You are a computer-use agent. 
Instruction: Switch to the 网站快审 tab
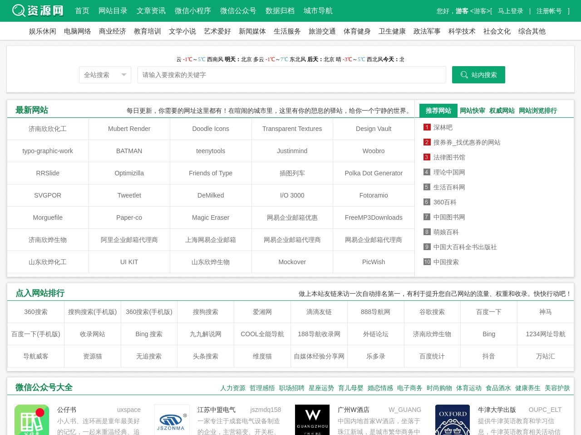pos(472,111)
